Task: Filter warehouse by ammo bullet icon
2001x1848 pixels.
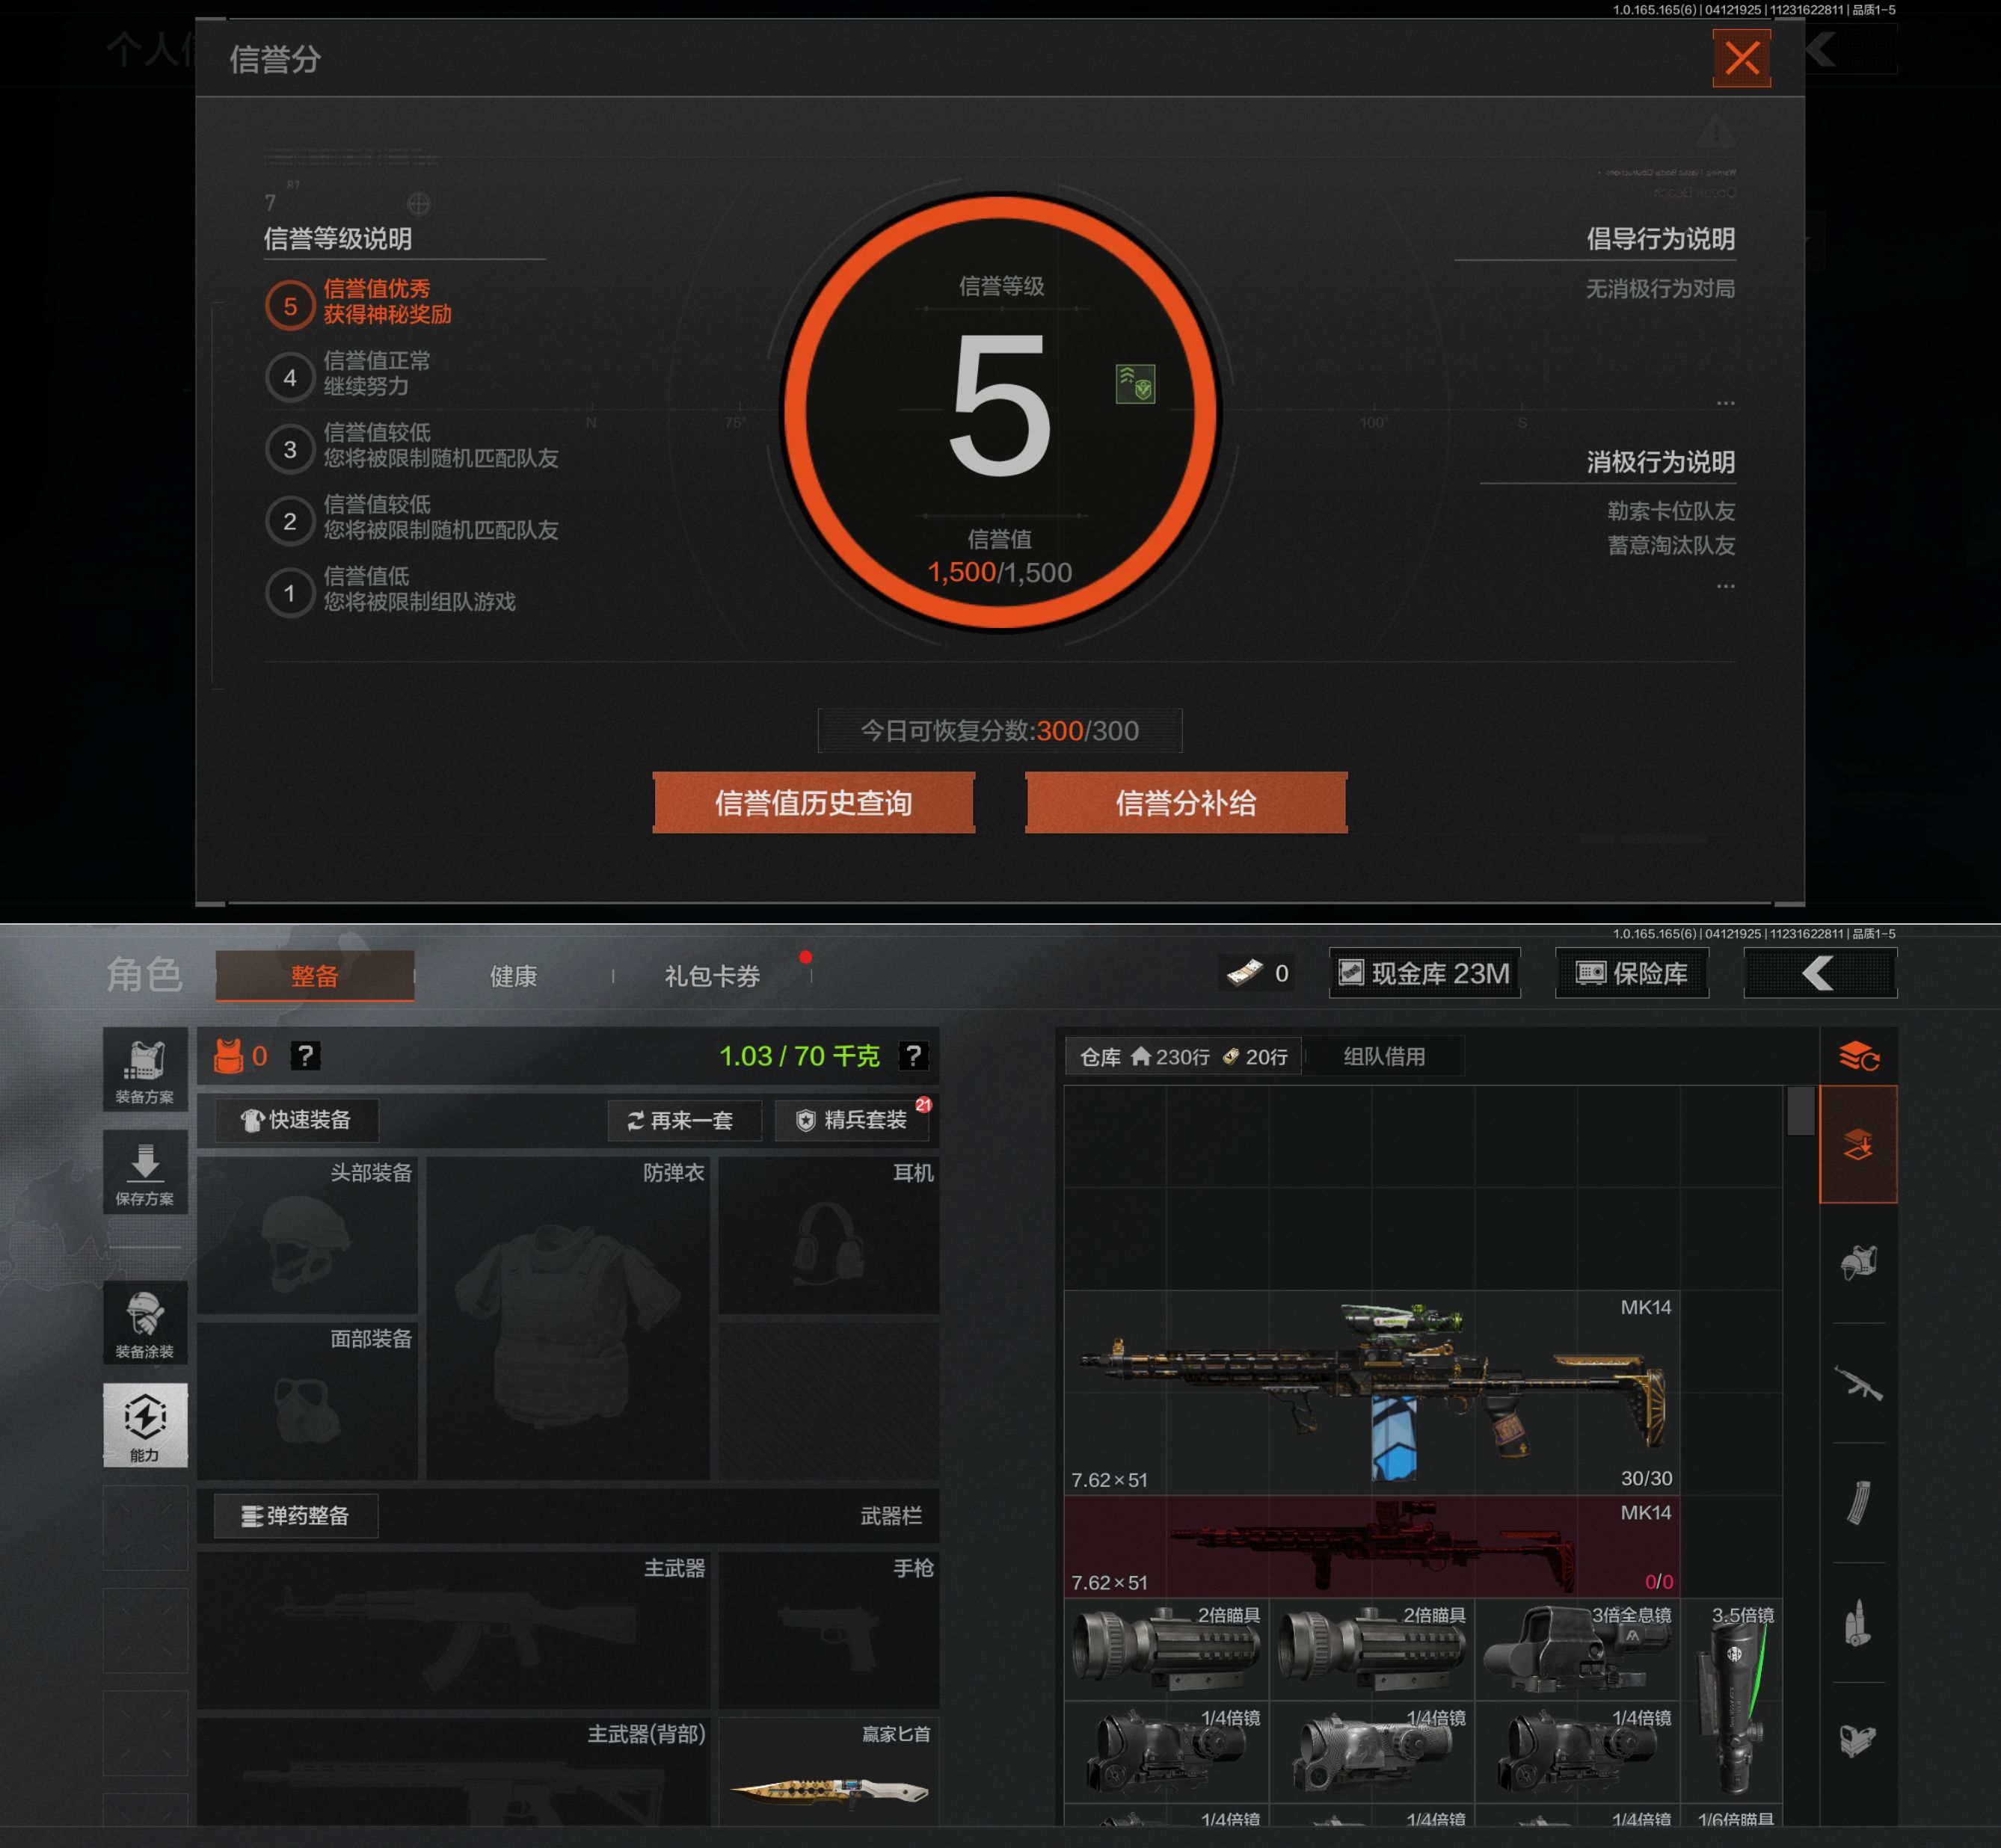Action: pos(1858,1622)
